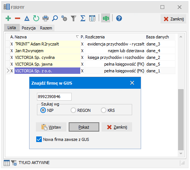This screenshot has width=190, height=170.
Task: Click the blue triangle edit icon
Action: [x=27, y=18]
